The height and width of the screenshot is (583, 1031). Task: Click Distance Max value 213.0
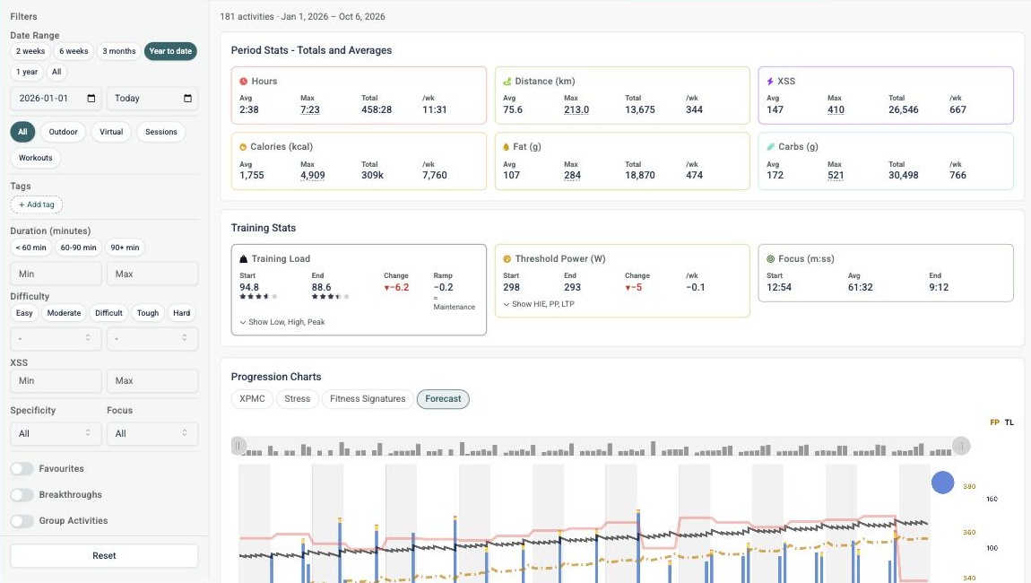pos(576,110)
